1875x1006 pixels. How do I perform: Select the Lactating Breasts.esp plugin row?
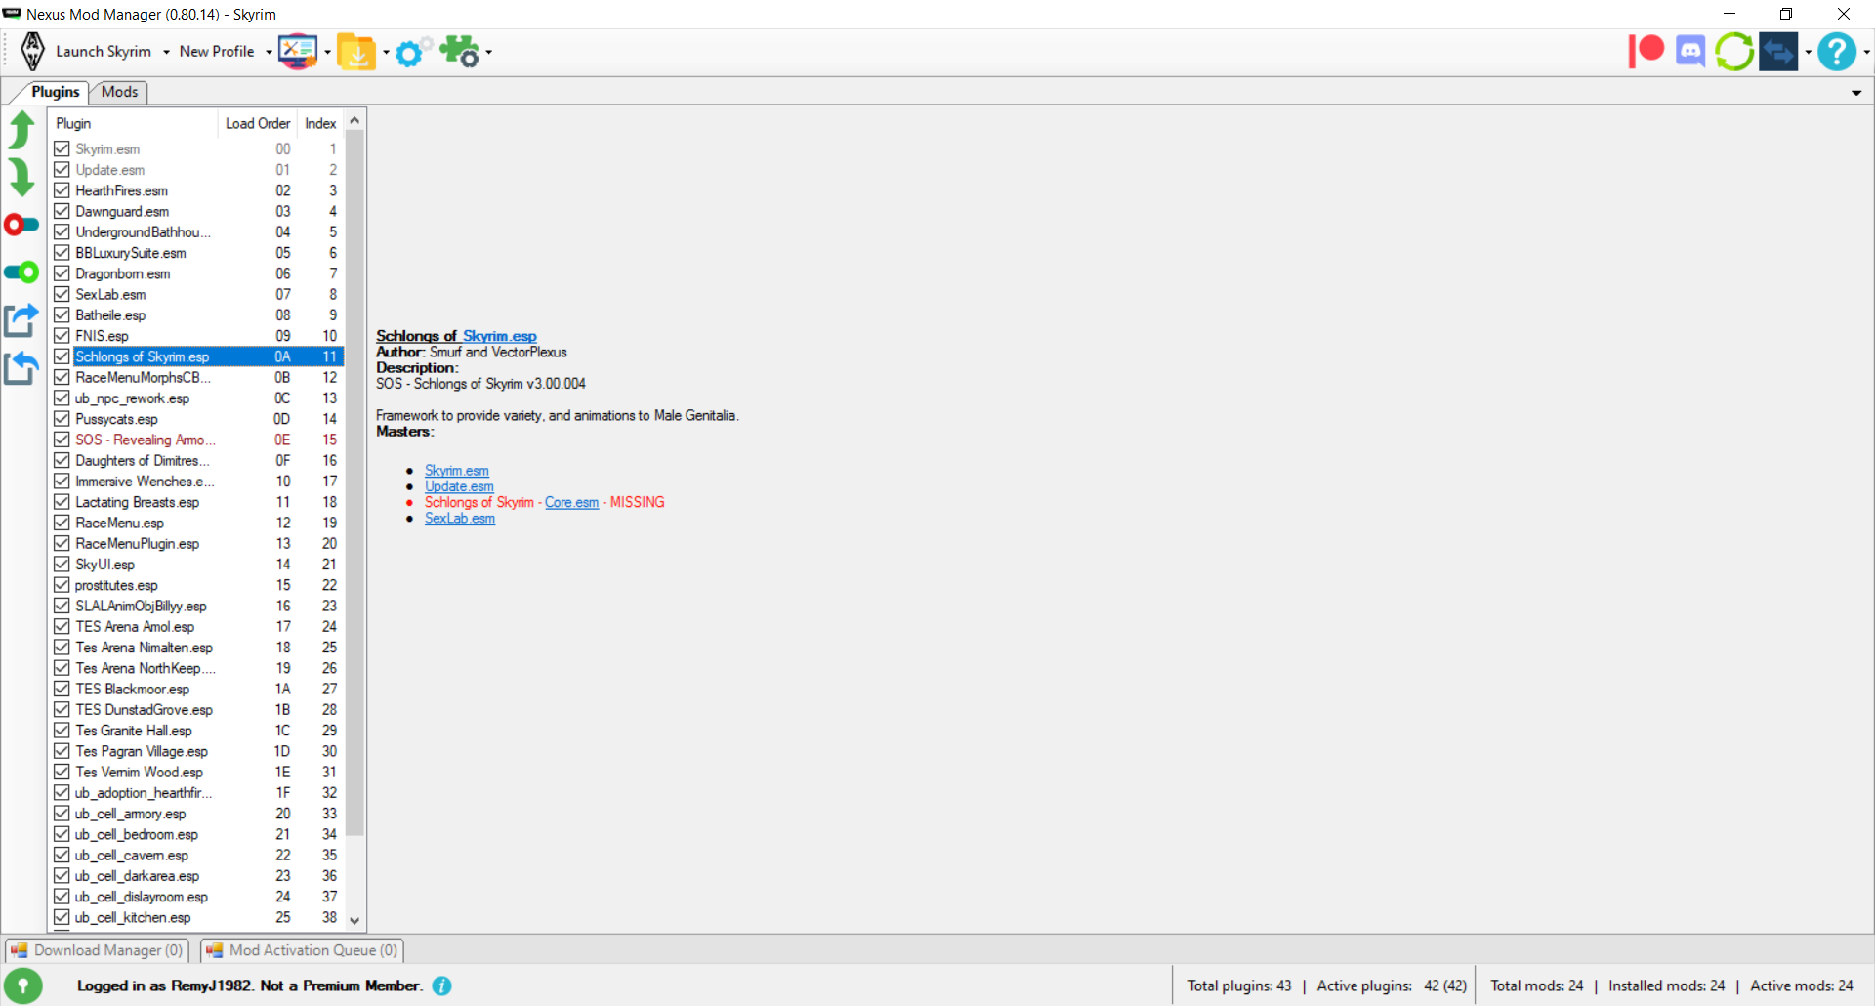(195, 502)
